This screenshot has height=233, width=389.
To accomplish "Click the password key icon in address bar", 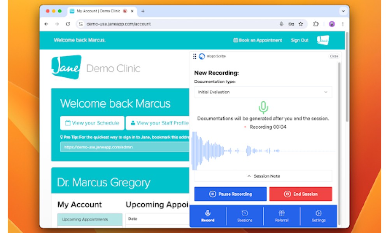I will coord(291,24).
